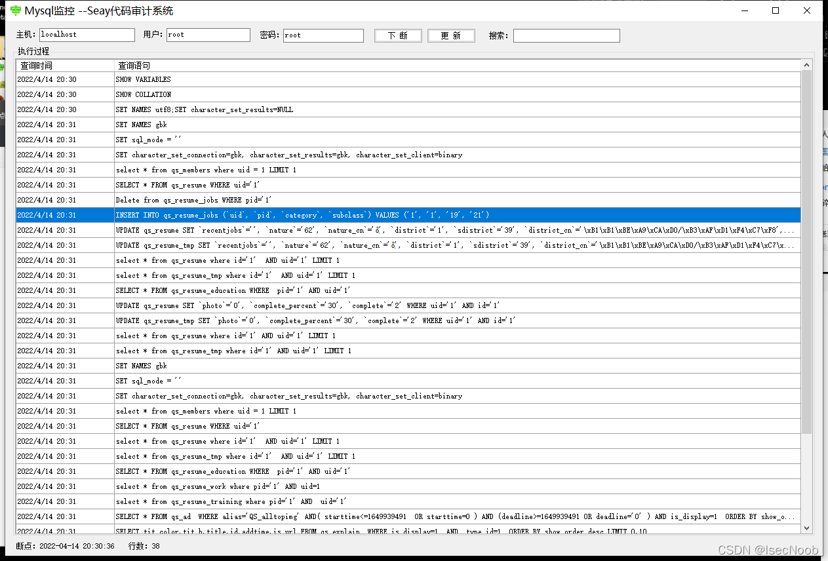Select the highlighted INSERT INTO qs_resume_jobs row
Viewport: 828px width, 561px height.
point(408,215)
